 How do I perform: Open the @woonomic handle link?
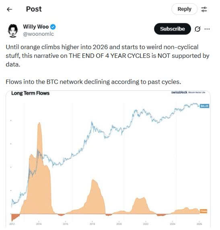39,34
